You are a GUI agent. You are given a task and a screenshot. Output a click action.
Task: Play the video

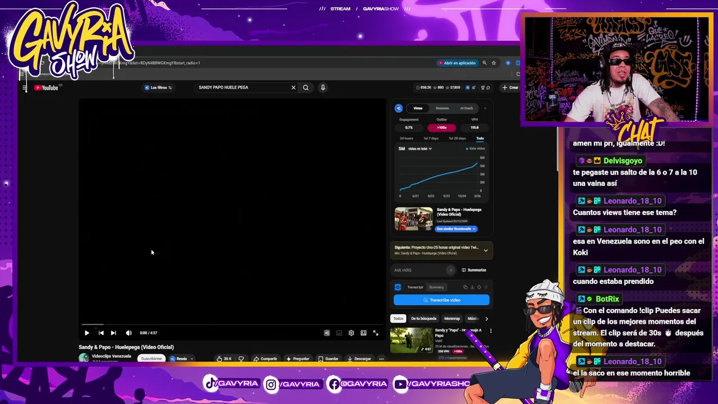[87, 333]
